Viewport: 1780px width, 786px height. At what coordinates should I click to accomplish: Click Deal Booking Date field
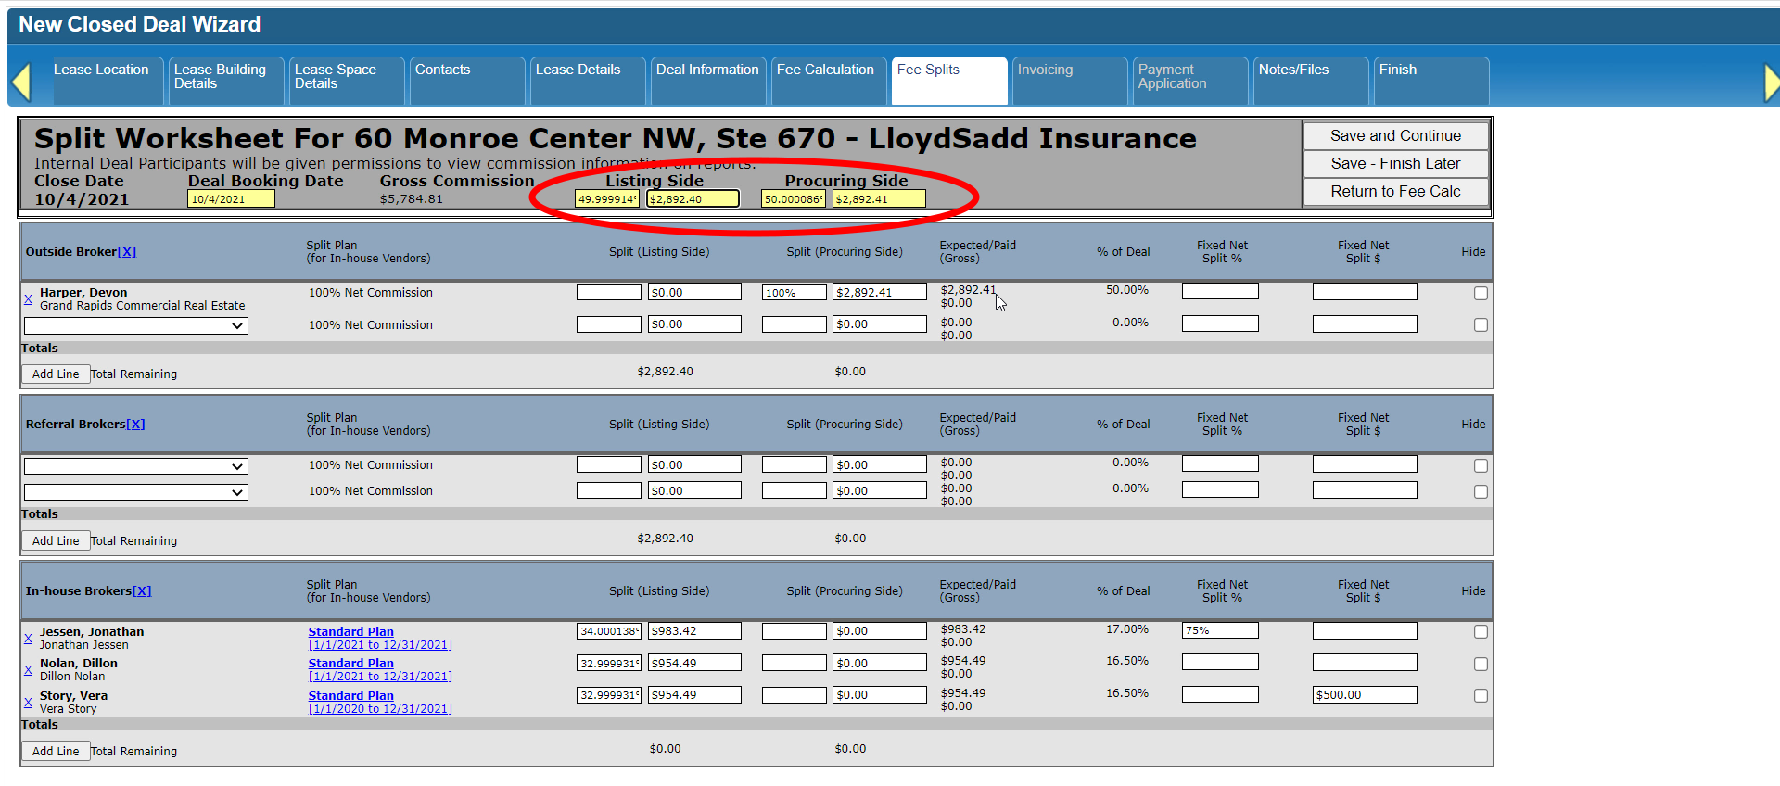click(231, 199)
